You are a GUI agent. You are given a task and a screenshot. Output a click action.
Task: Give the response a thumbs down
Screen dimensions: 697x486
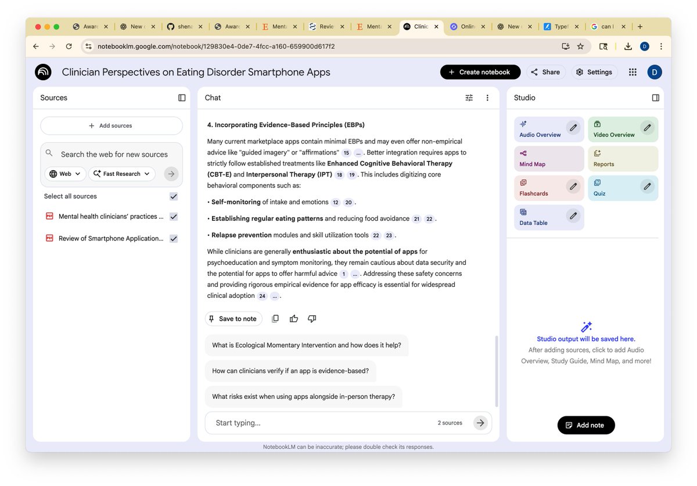point(312,319)
